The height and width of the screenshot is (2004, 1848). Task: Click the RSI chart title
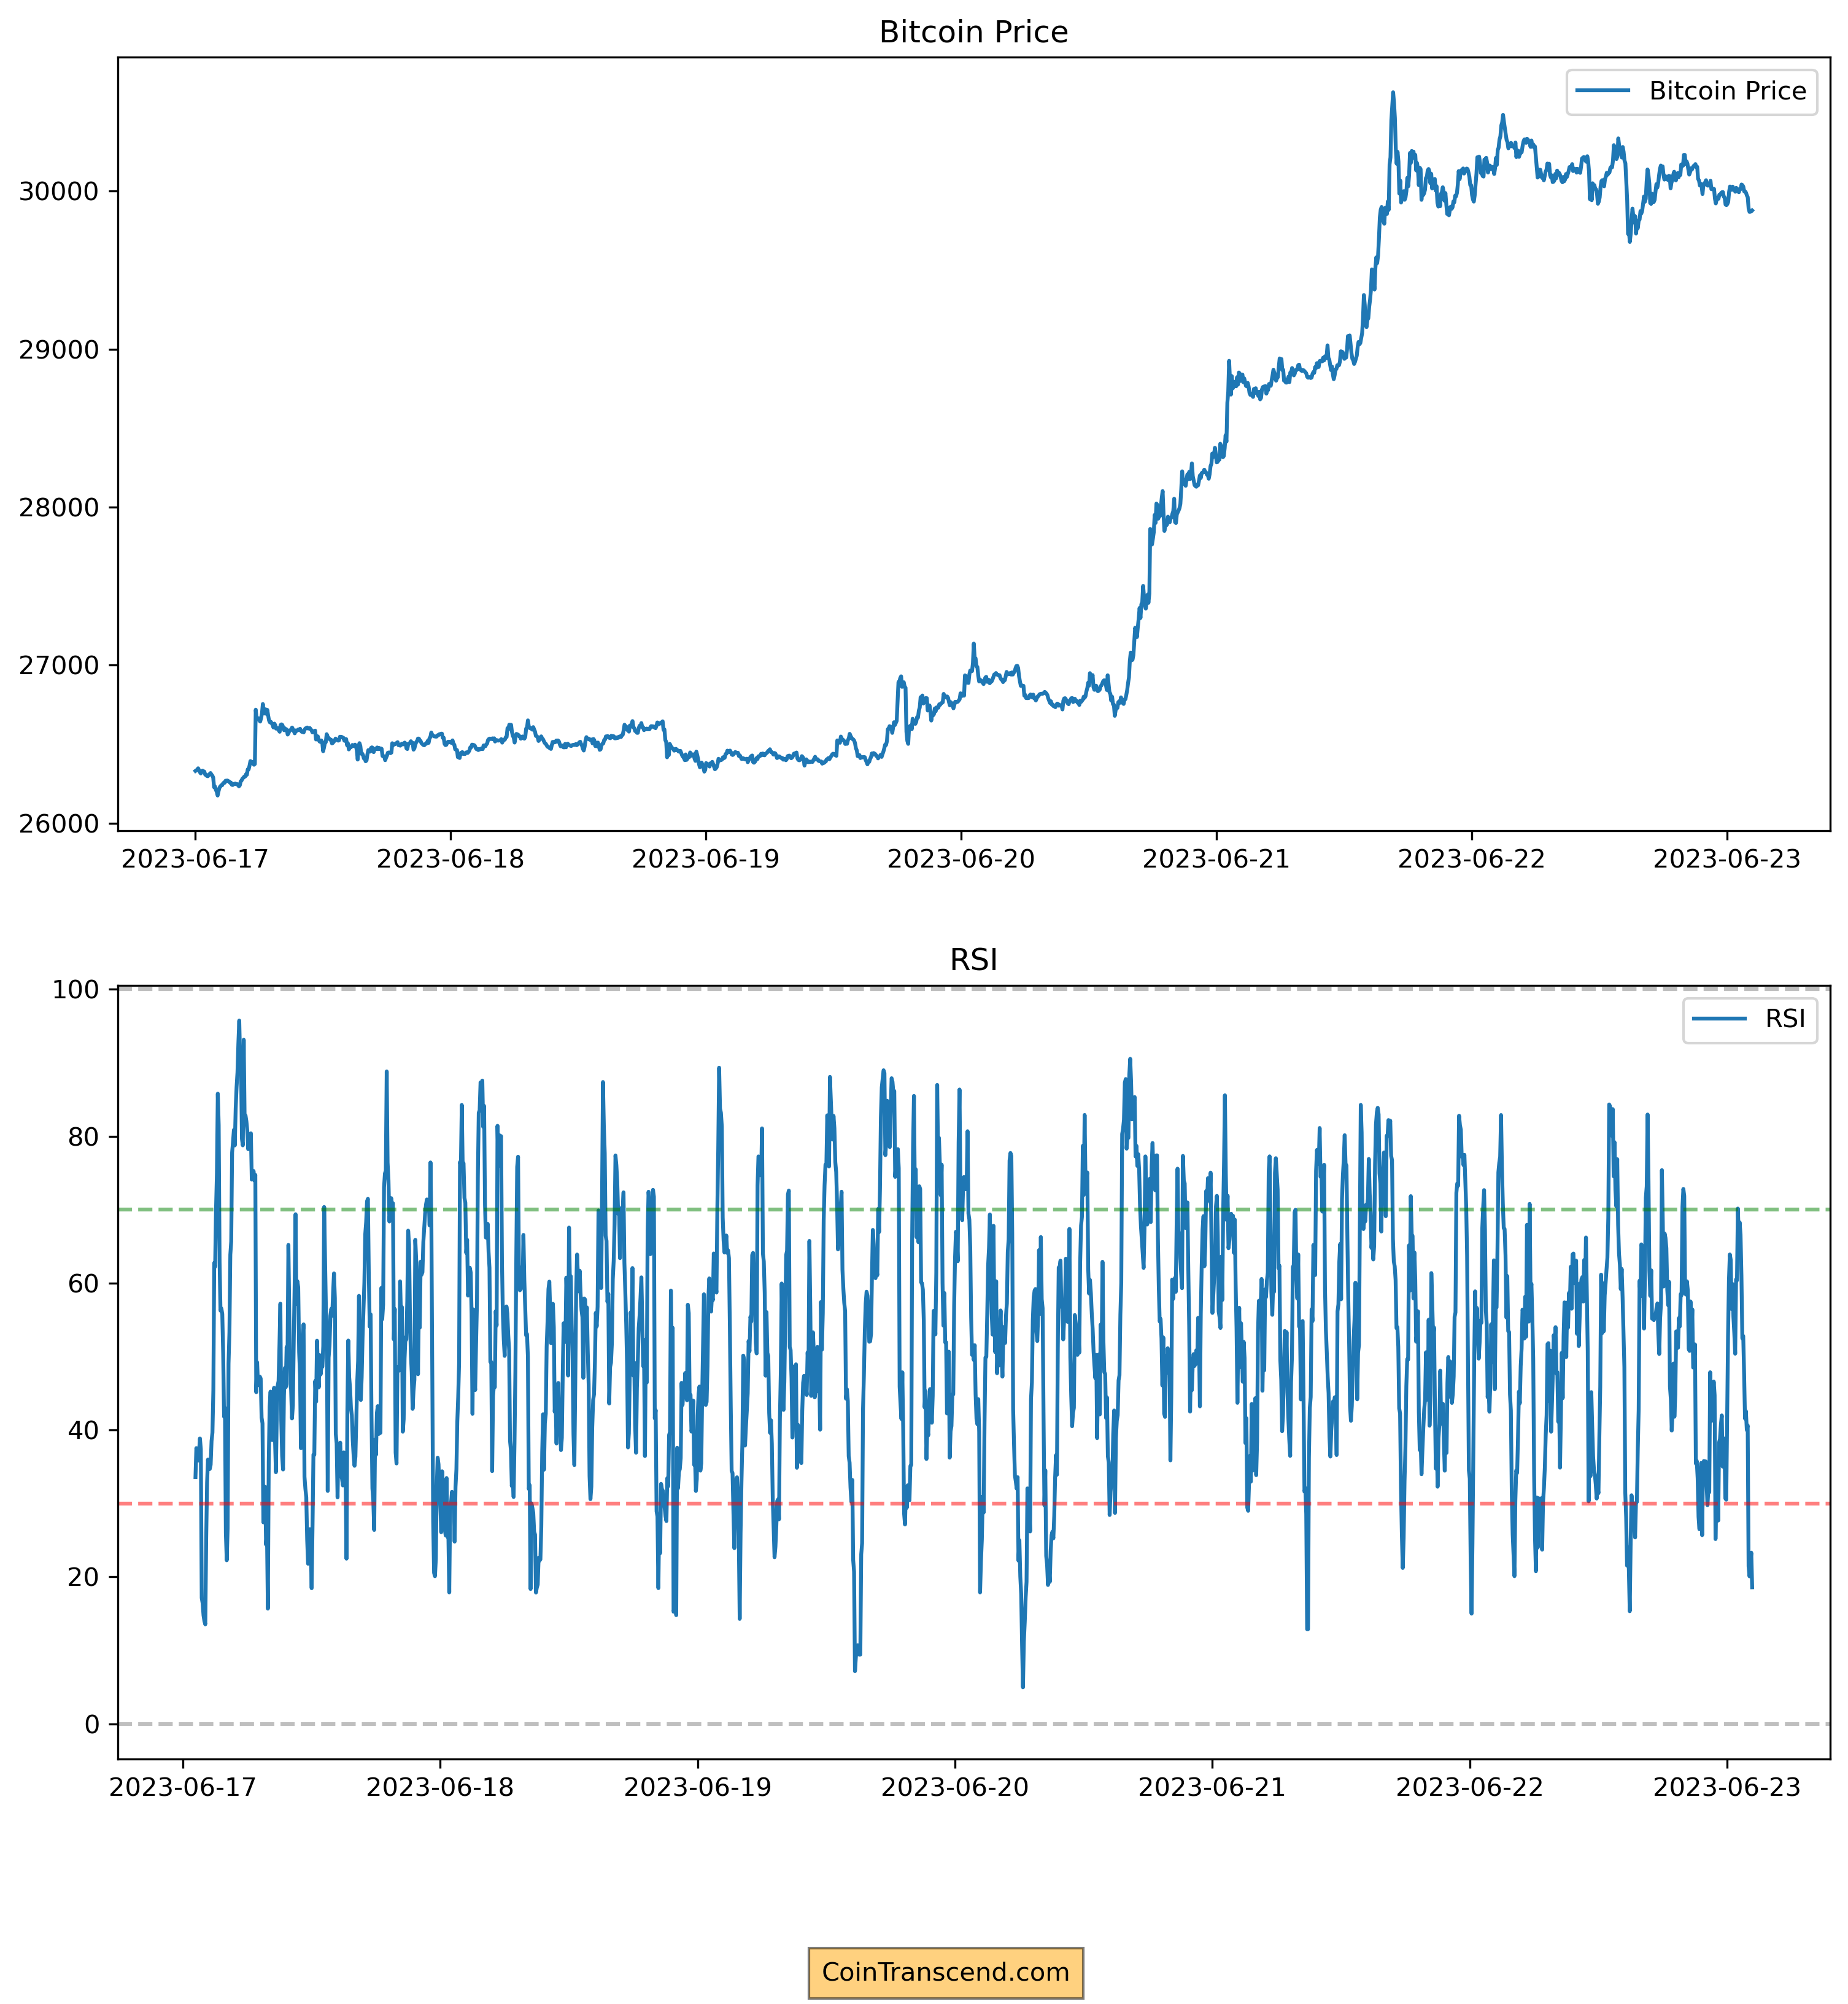tap(973, 960)
